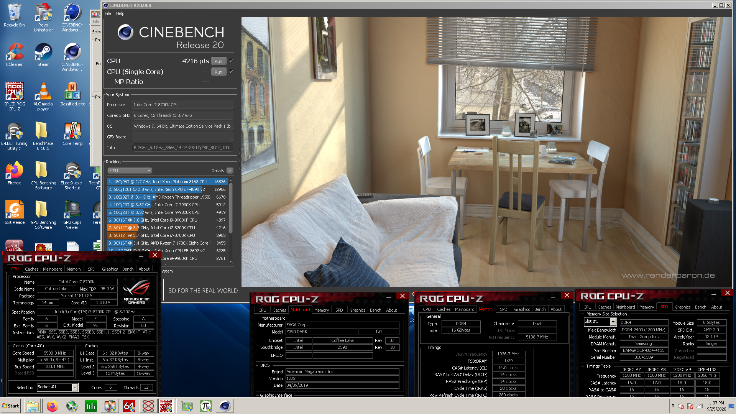This screenshot has width=736, height=414.
Task: Click the ranking list vertical scrollbar
Action: 231,221
